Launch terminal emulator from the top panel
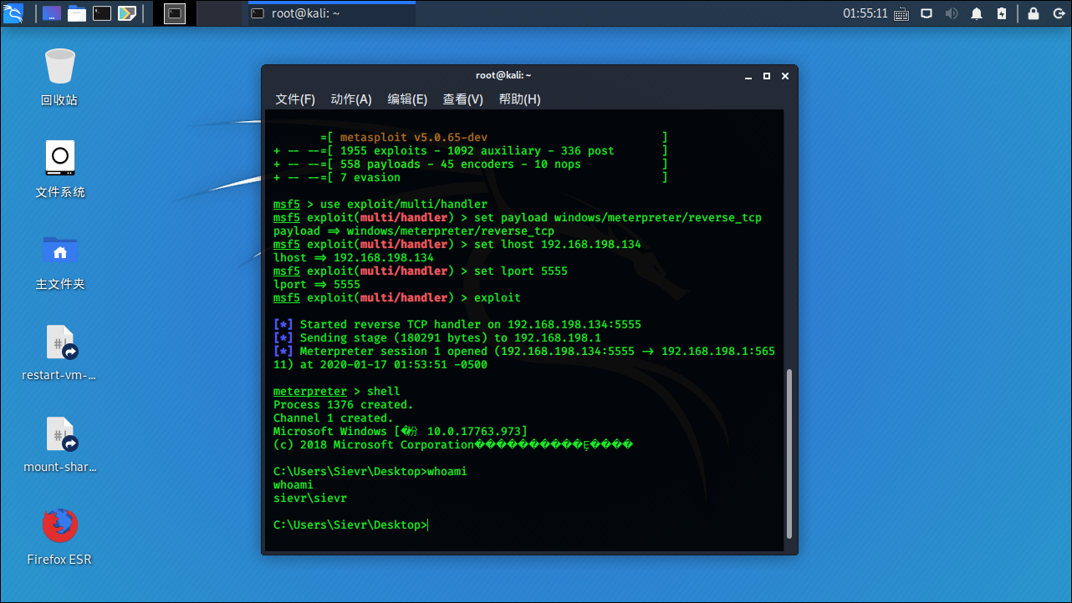The image size is (1072, 603). click(x=102, y=13)
